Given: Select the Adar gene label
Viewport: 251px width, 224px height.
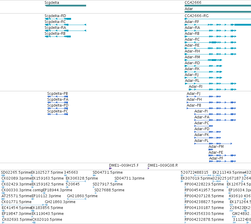Looking at the screenshot, I should point(189,9).
